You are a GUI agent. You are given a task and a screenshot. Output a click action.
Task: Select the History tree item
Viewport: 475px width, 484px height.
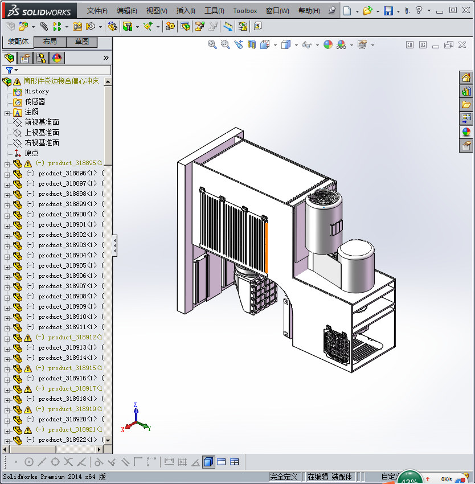[37, 91]
